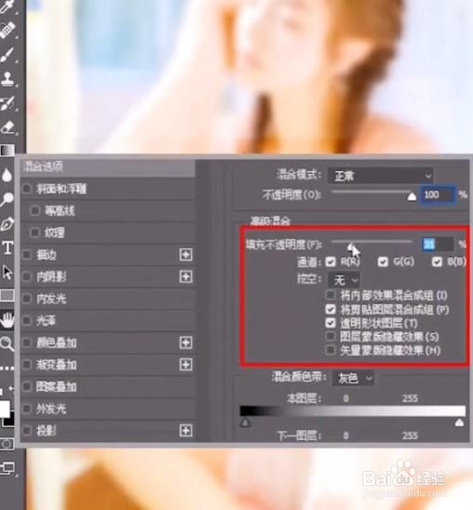Add another 颜色叠加 effect with plus icon
Viewport: 473px width, 510px height.
pyautogui.click(x=185, y=342)
